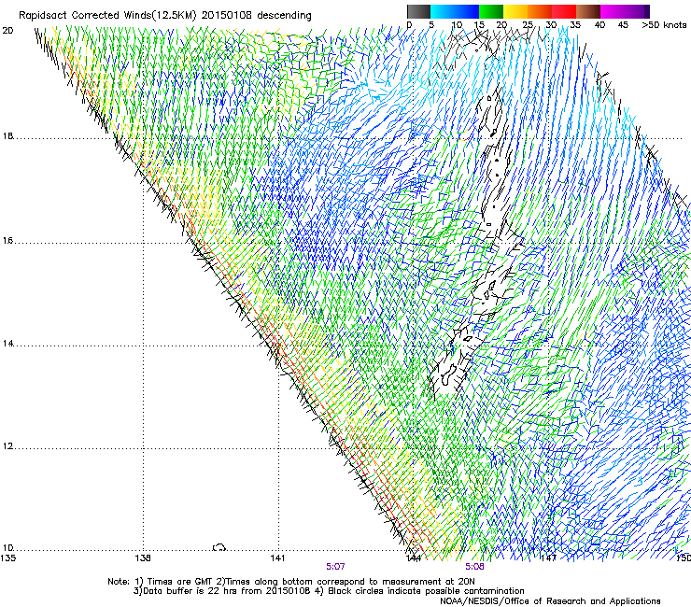The image size is (691, 607).
Task: Click the latitude label '14' on left axis
Action: tap(7, 344)
